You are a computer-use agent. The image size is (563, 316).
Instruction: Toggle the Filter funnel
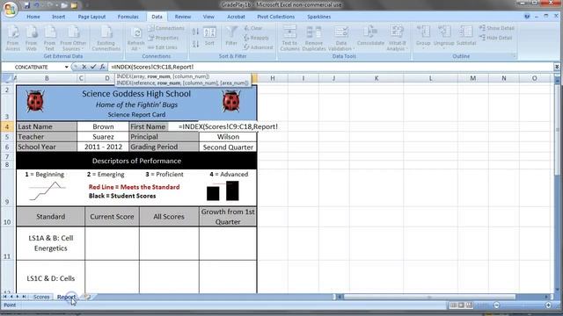231,36
